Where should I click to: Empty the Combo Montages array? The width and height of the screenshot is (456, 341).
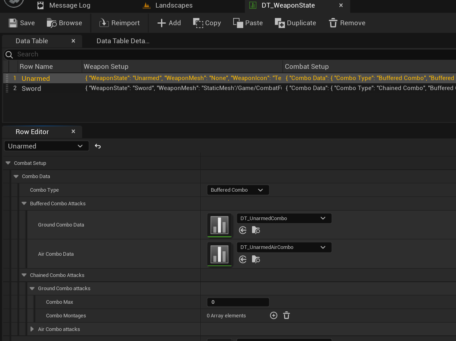287,315
